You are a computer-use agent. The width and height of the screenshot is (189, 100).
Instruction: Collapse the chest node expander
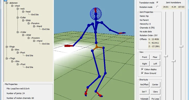pos(12,6)
